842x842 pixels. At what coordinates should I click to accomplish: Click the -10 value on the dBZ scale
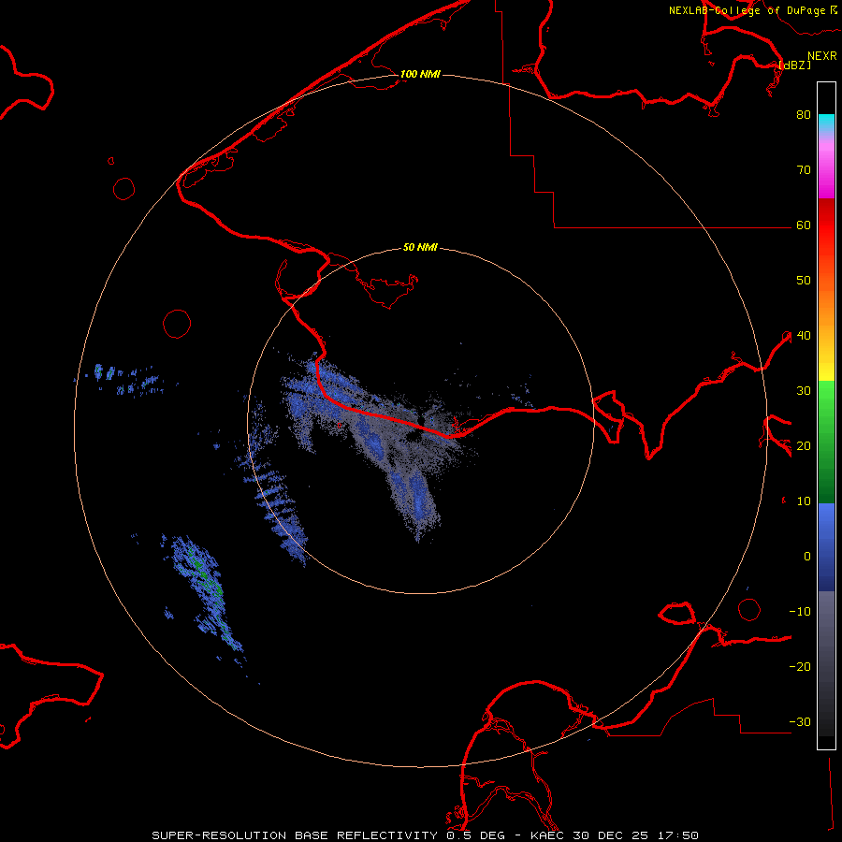[800, 611]
